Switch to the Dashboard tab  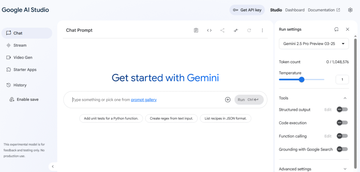point(295,10)
